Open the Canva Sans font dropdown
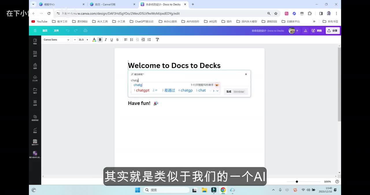 click(56, 40)
